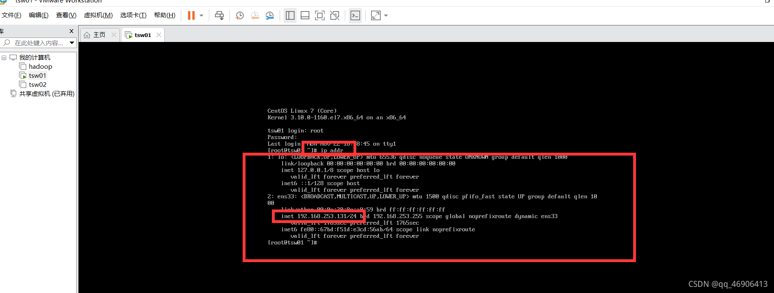Select the tsw01 tab
The height and width of the screenshot is (293, 774).
pyautogui.click(x=143, y=35)
